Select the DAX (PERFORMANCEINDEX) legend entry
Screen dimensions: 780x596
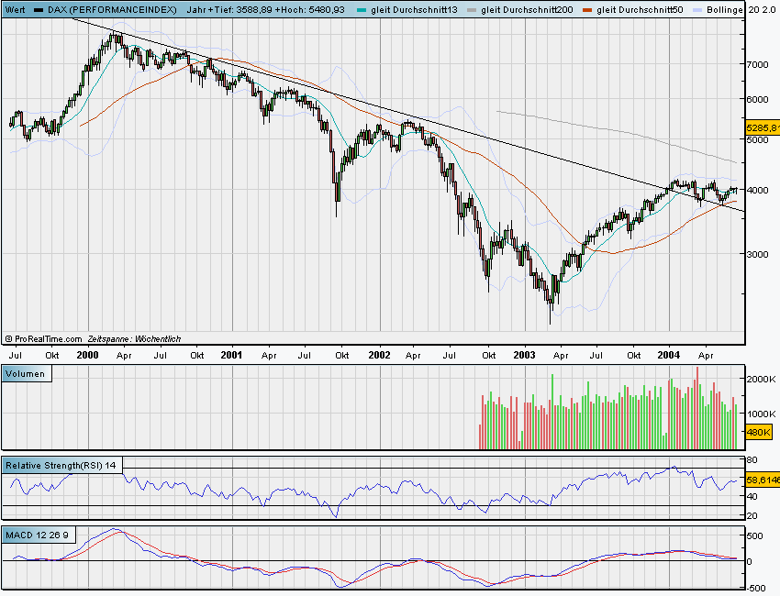(x=112, y=9)
